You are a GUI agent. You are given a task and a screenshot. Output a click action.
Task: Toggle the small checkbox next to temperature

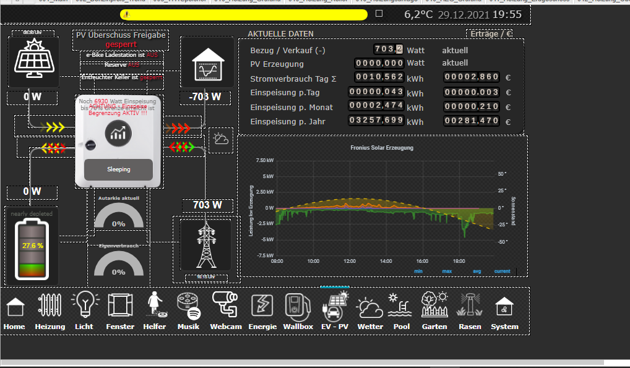pos(379,13)
